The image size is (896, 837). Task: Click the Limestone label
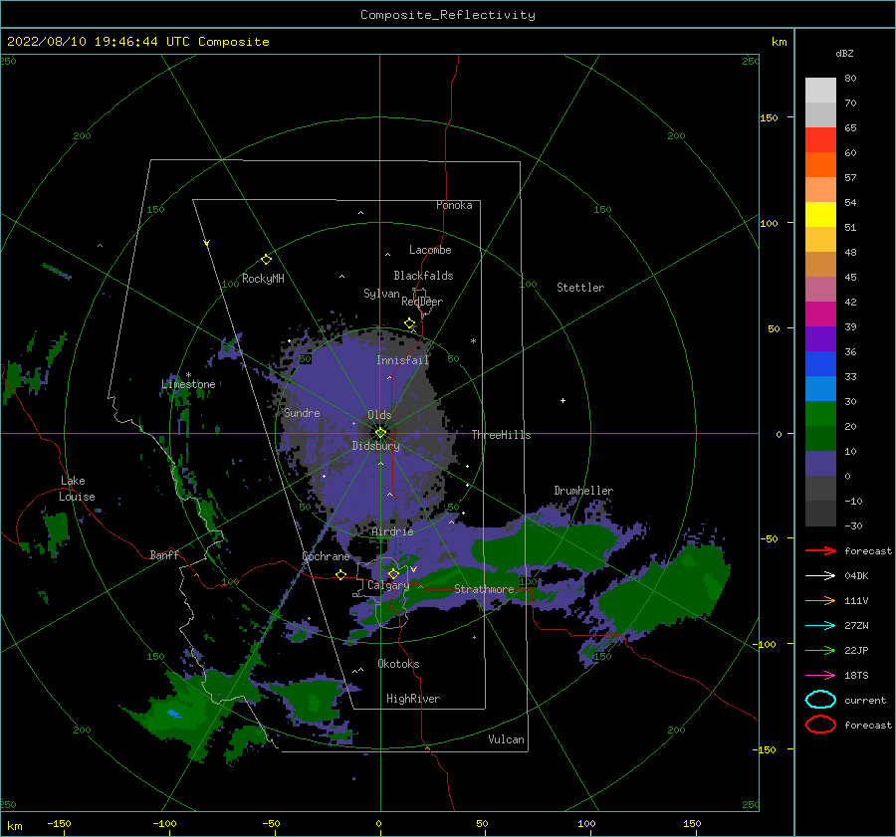pos(188,384)
